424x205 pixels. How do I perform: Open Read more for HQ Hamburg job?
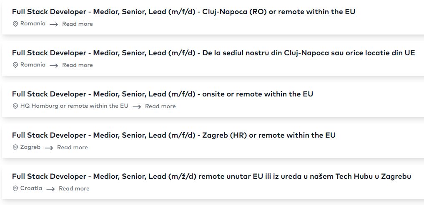pyautogui.click(x=161, y=106)
